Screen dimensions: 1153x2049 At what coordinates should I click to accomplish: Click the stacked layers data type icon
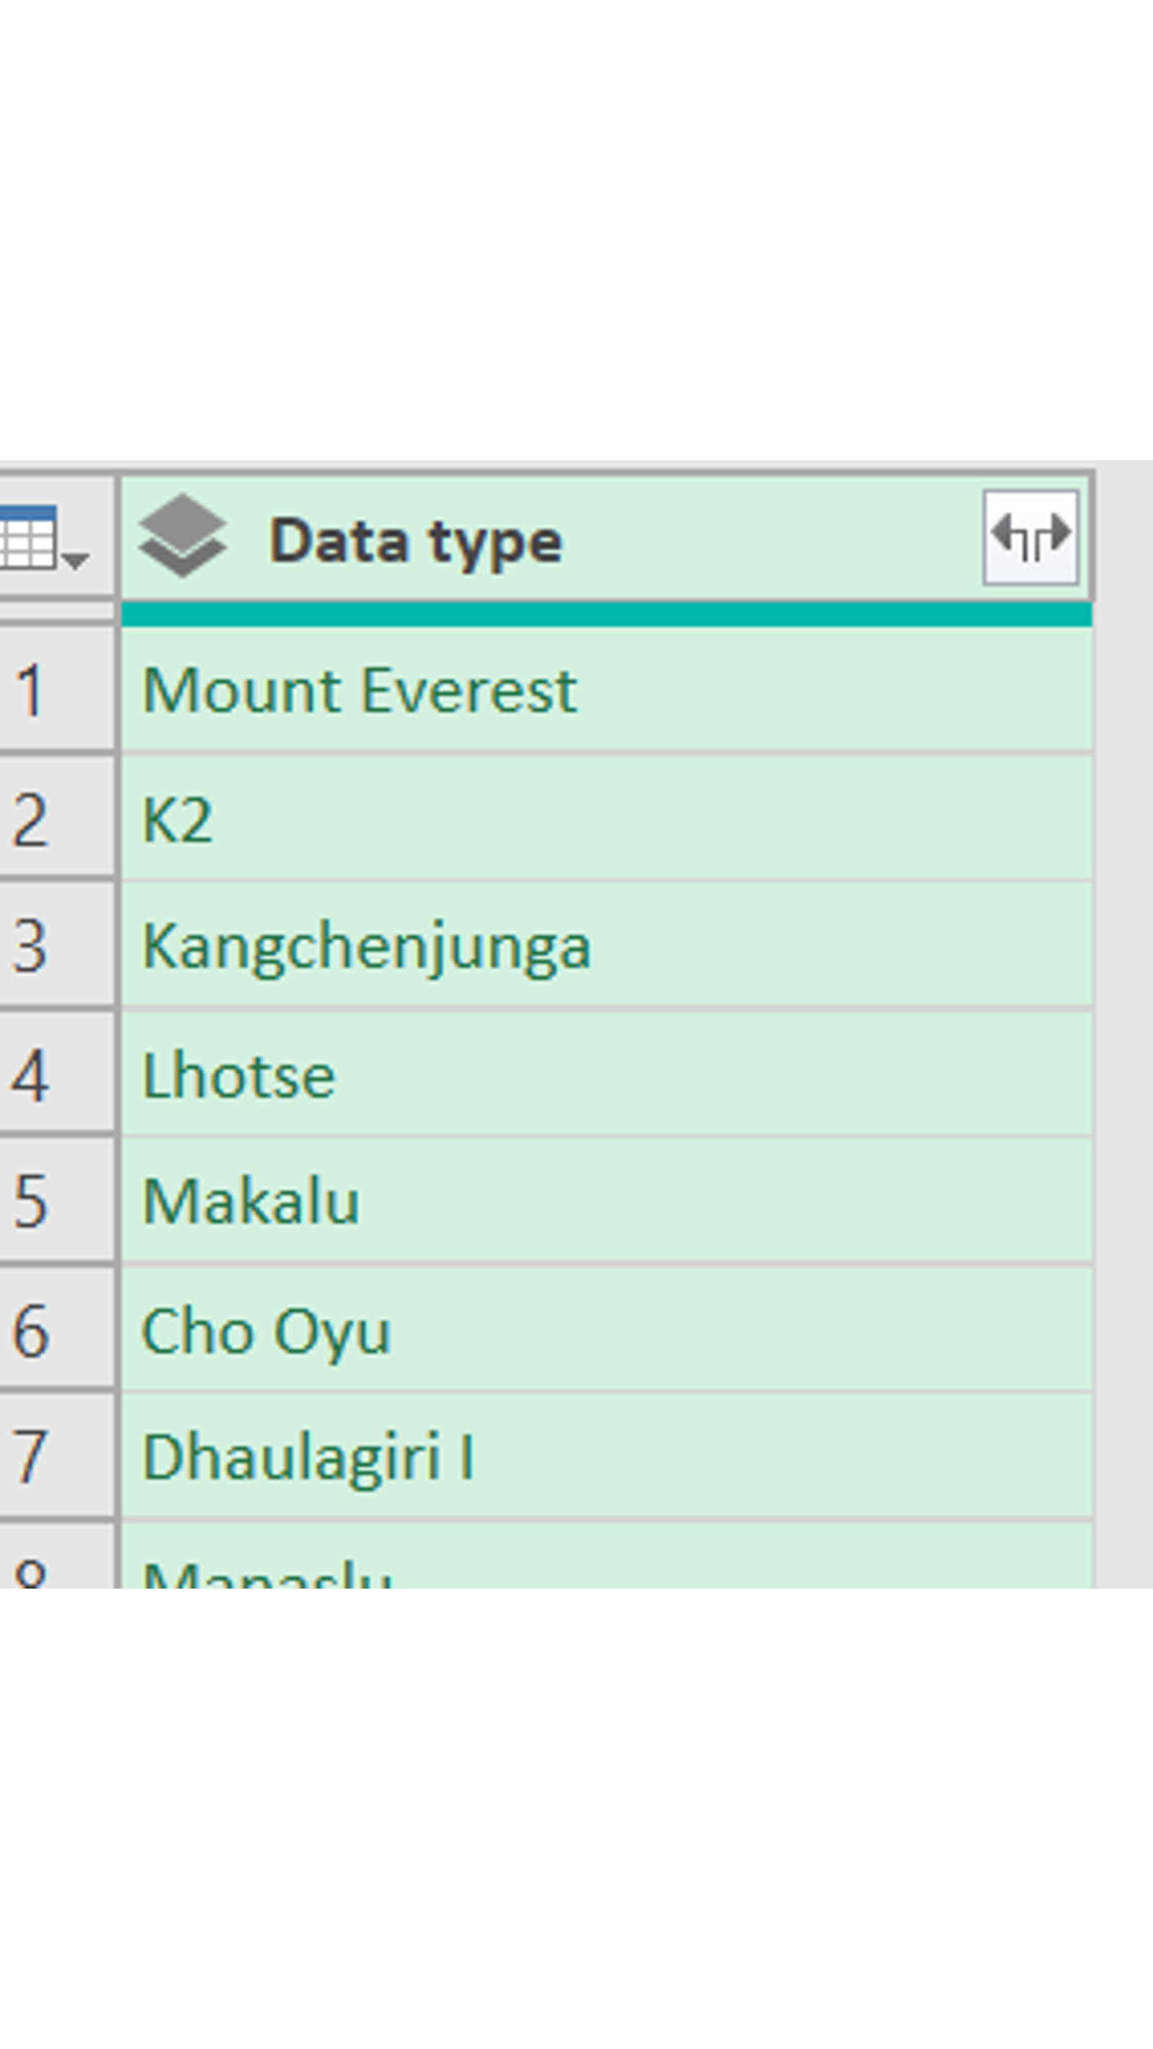point(182,536)
